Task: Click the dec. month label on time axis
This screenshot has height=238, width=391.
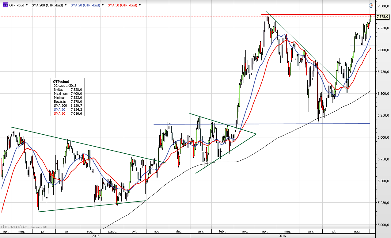Action: click(x=179, y=231)
